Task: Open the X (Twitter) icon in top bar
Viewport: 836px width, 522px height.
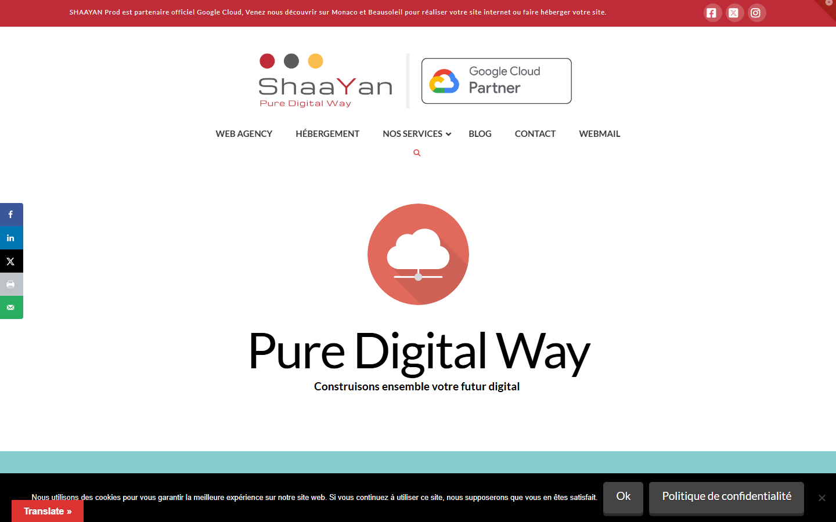Action: [x=734, y=13]
